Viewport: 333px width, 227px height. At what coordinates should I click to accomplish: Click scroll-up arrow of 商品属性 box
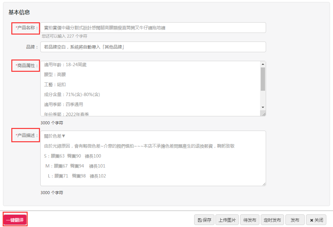coord(263,64)
